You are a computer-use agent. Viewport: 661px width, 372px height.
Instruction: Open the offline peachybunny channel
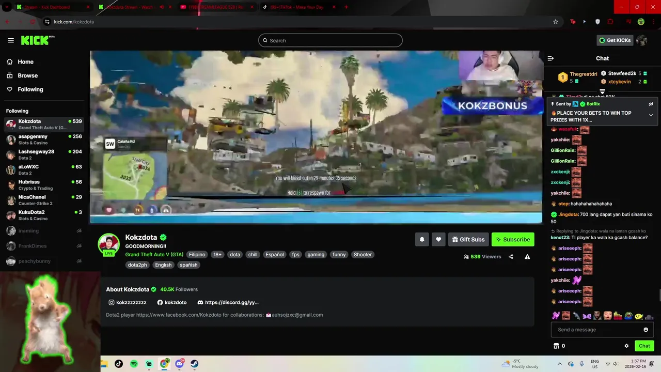point(44,261)
